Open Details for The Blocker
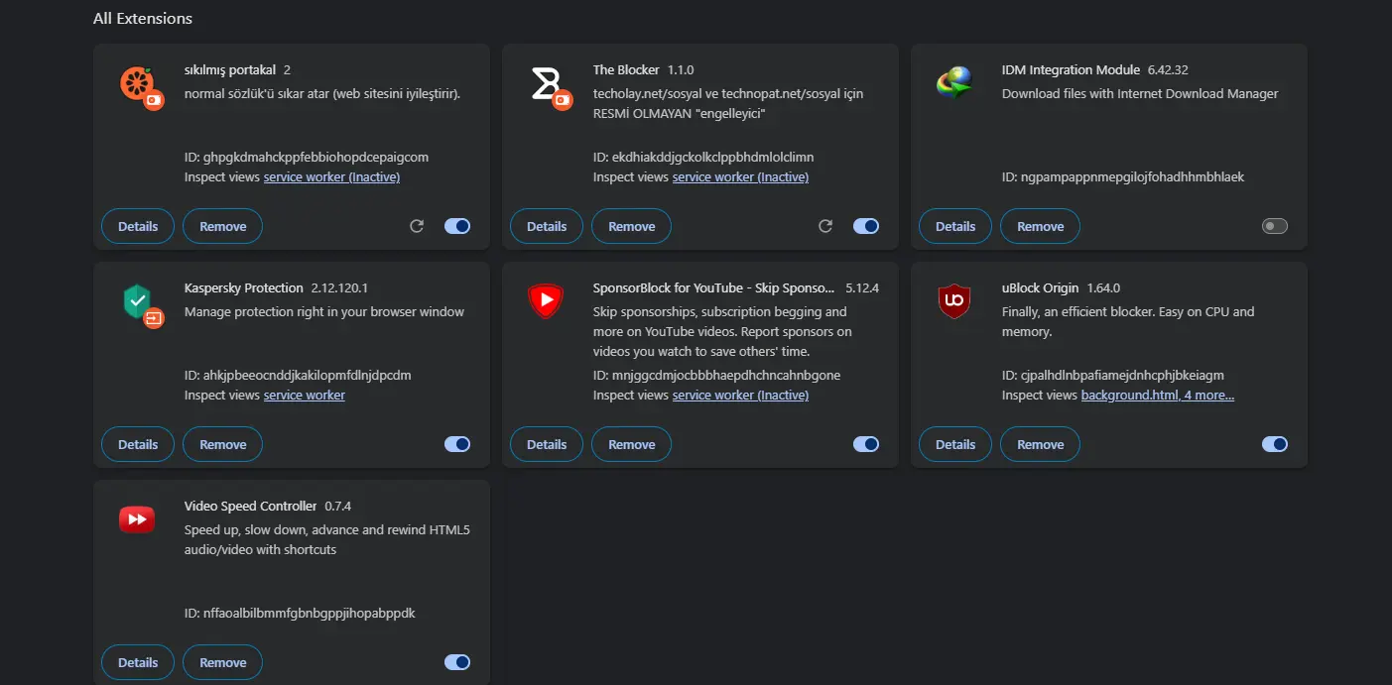 (x=547, y=226)
